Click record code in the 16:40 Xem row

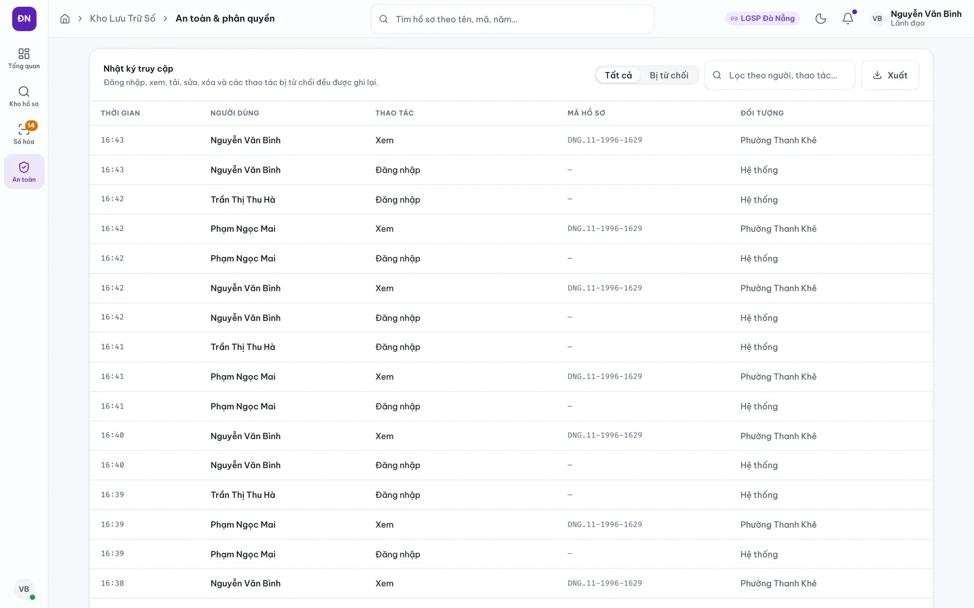point(604,435)
